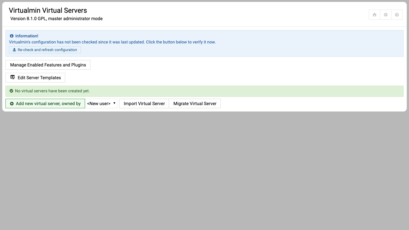Image resolution: width=409 pixels, height=230 pixels.
Task: Click Import Virtual Server button
Action: pos(144,103)
